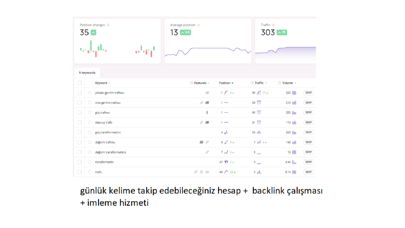The width and height of the screenshot is (405, 228).
Task: Open position trend icon for 'dağıtım trafosu'
Action: (x=226, y=142)
